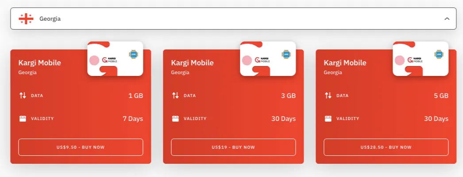463x177 pixels.
Task: Click the data arrows icon on the 1 GB plan
Action: tap(23, 95)
